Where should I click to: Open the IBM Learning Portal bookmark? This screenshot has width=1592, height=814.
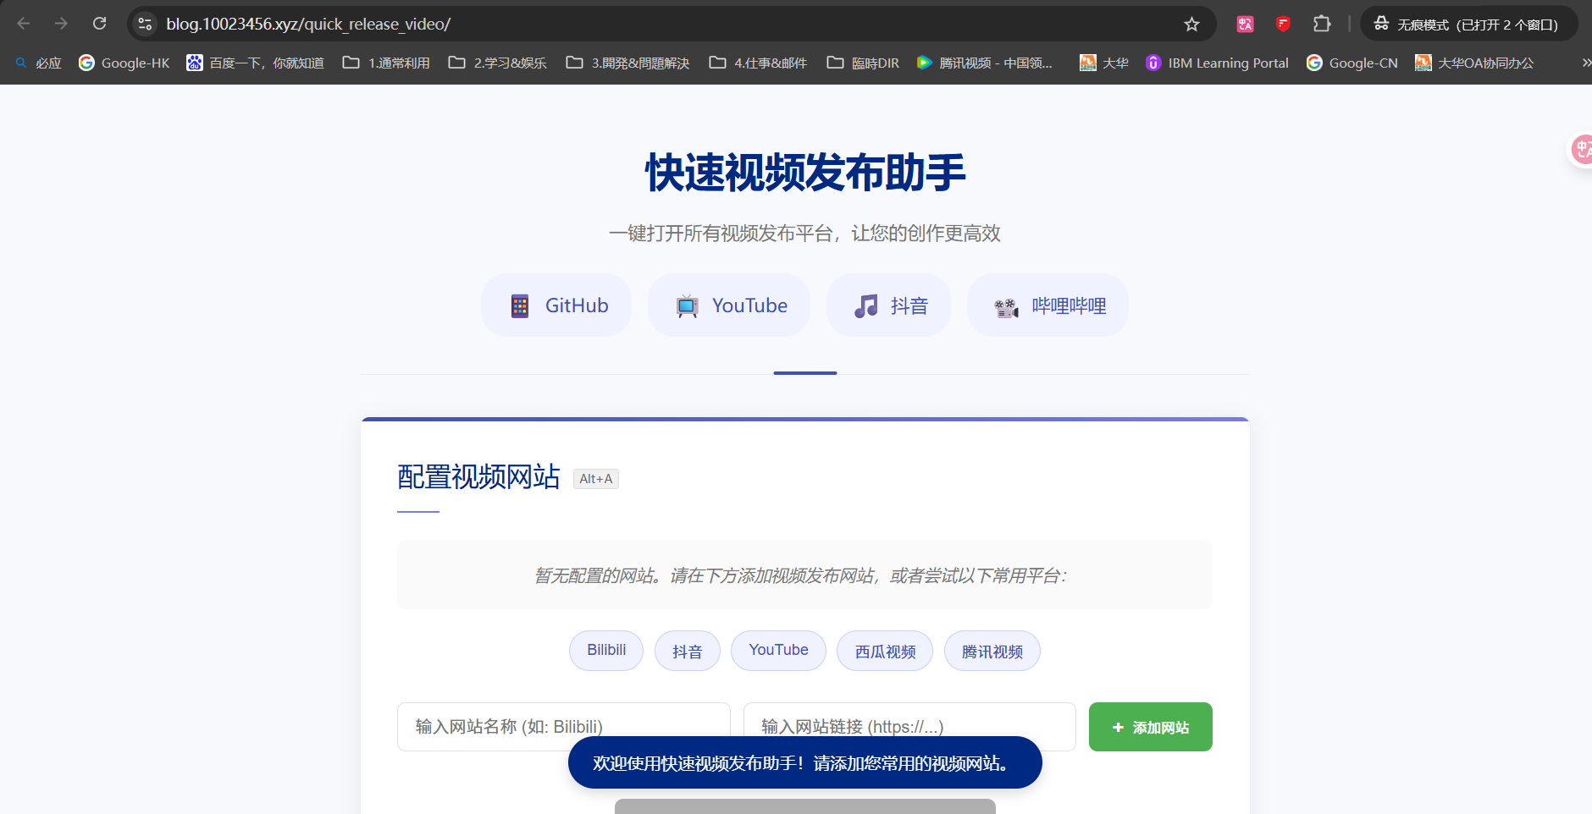coord(1217,63)
